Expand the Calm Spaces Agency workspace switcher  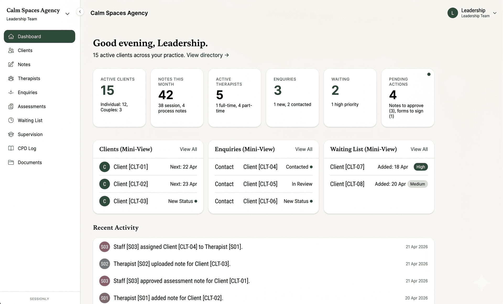click(x=67, y=14)
